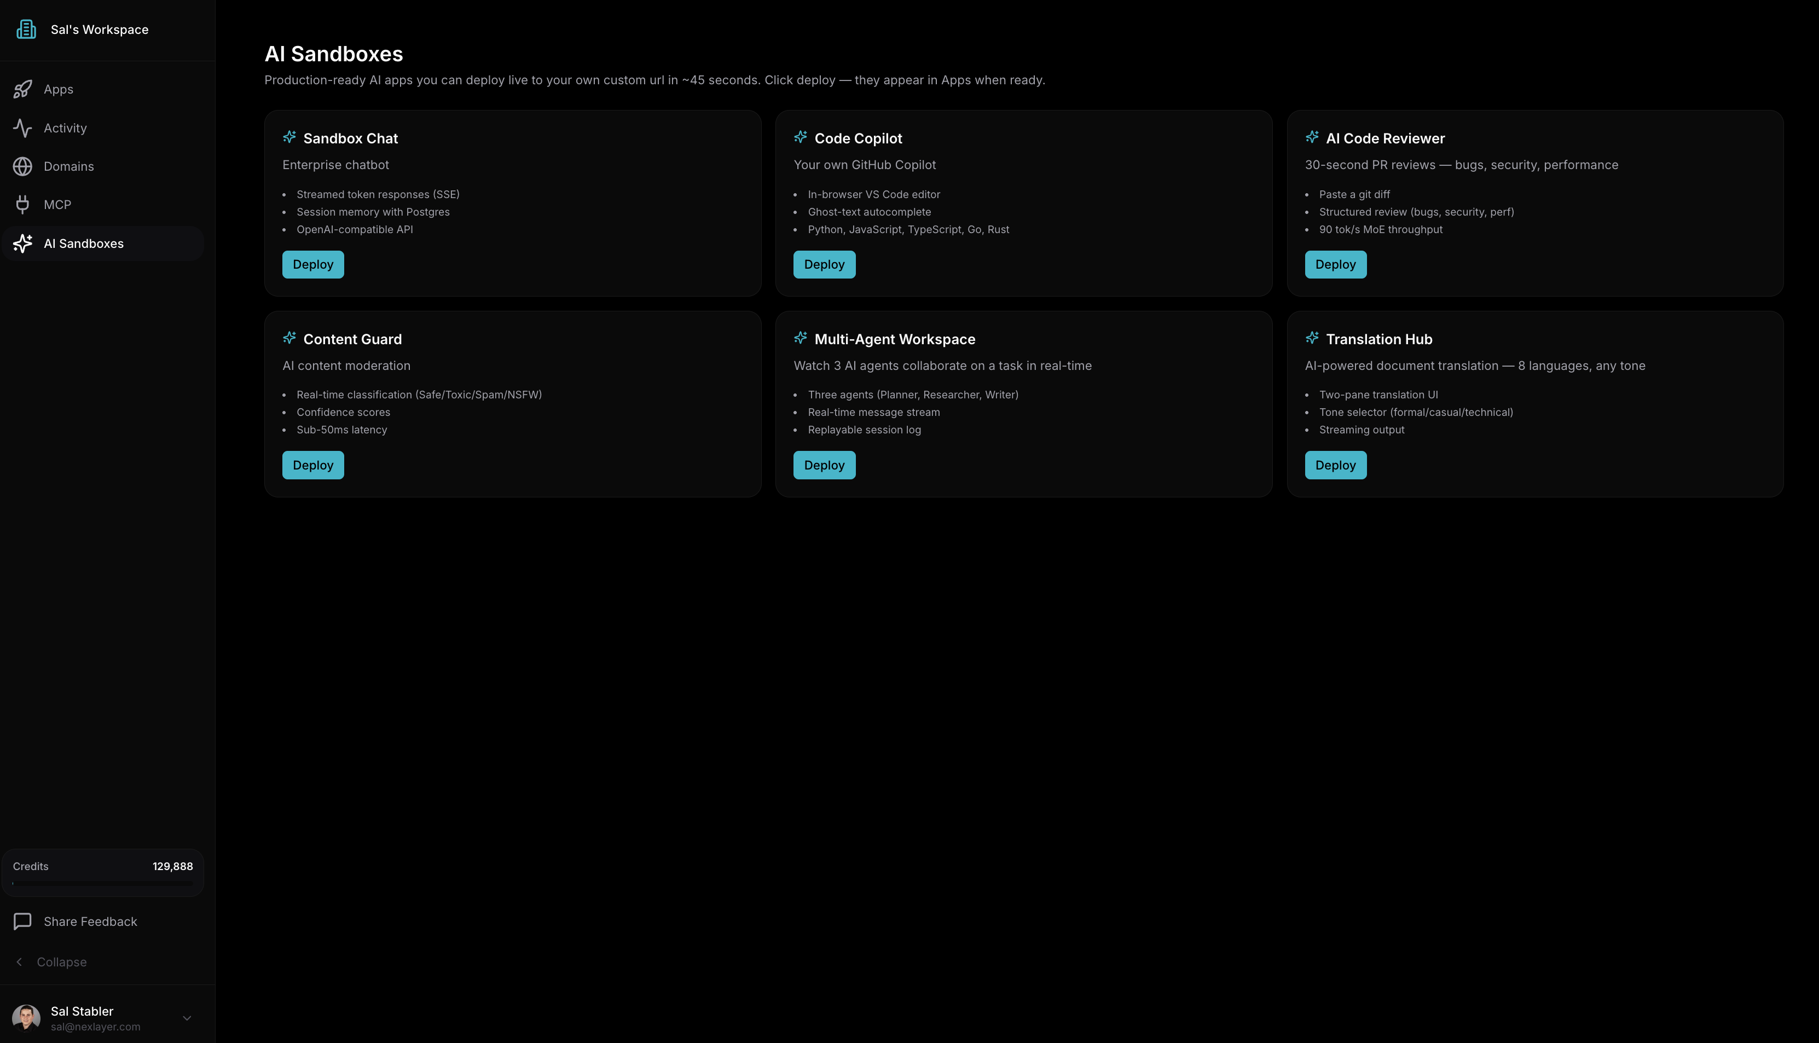Click the credits usage progress bar
The image size is (1819, 1043).
point(103,883)
